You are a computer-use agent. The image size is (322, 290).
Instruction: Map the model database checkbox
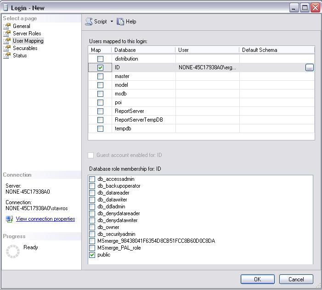100,85
